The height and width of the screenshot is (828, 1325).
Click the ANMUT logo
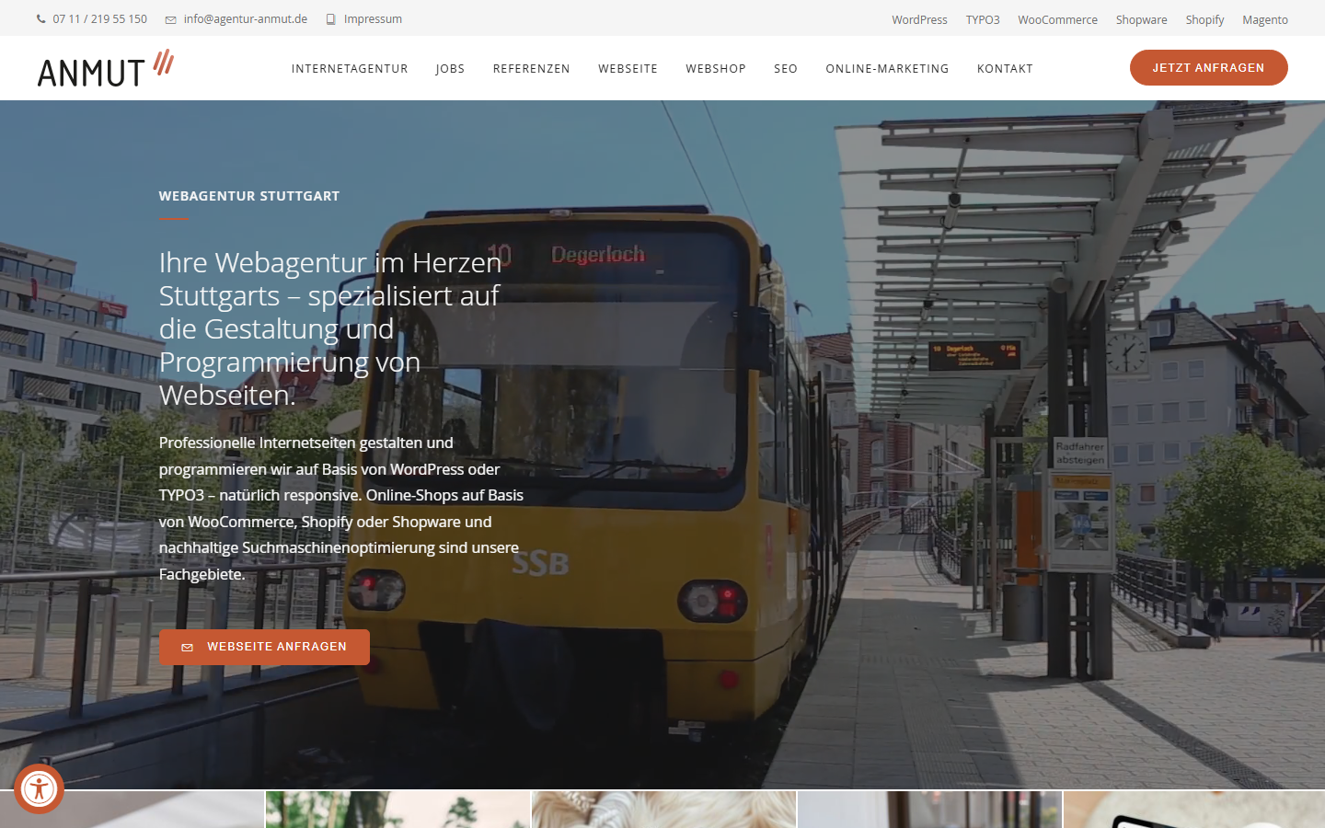pos(106,68)
